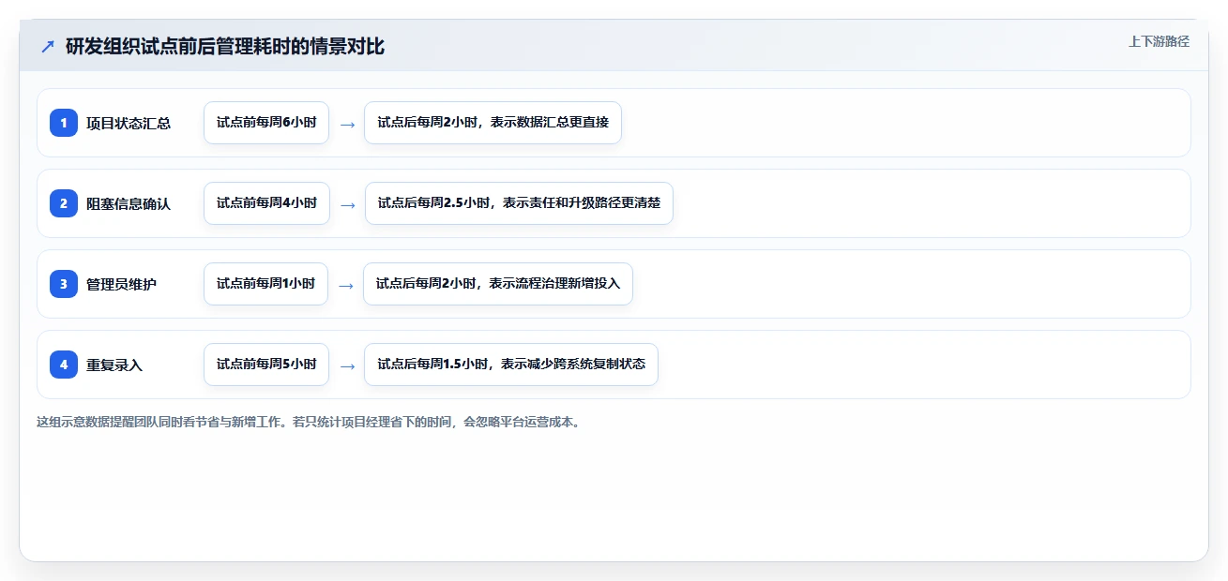1228x581 pixels.
Task: Click the title 研发组织试点前后管理耗时的情景对比
Action: click(225, 46)
